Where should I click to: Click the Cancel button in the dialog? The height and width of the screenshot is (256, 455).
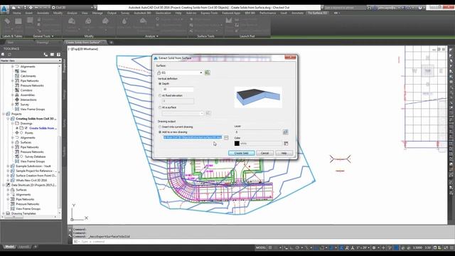click(x=264, y=153)
